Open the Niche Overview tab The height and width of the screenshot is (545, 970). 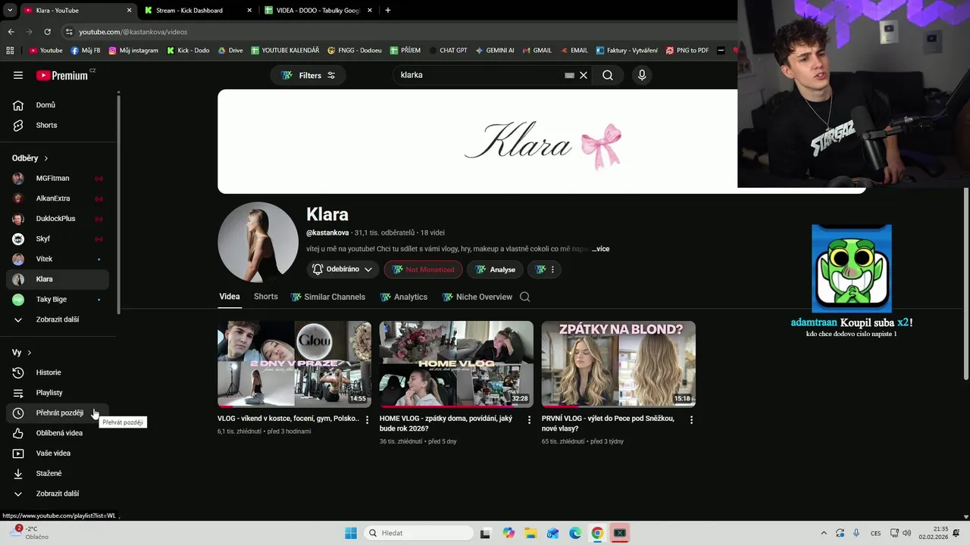click(477, 297)
